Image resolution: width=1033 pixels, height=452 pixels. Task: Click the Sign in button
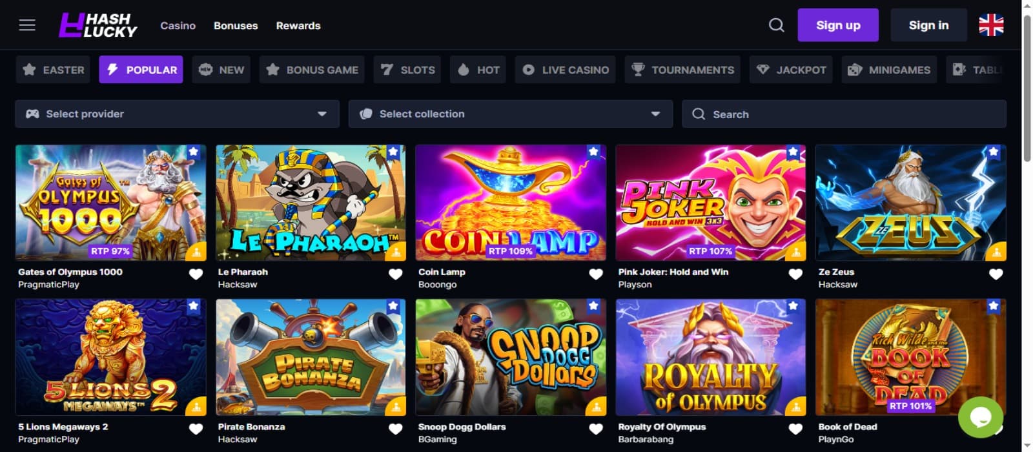[x=928, y=25]
